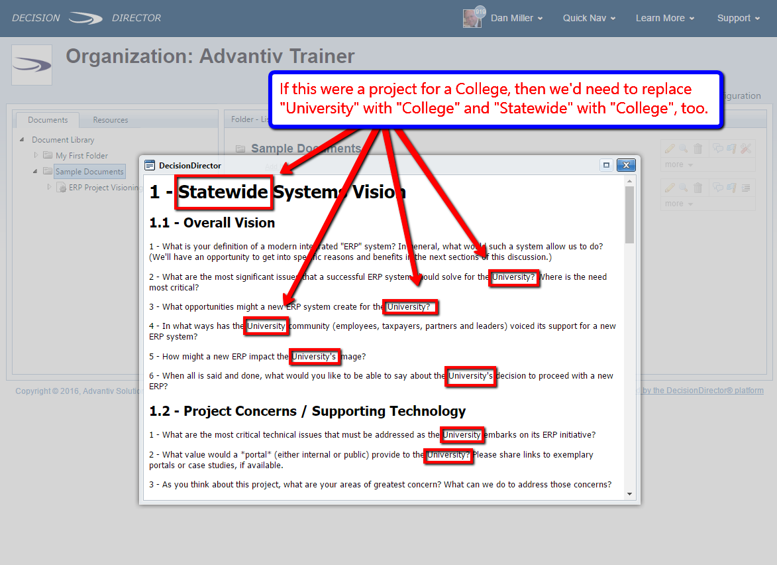Click edit pencil icon in second action row
The height and width of the screenshot is (565, 777).
(x=670, y=188)
